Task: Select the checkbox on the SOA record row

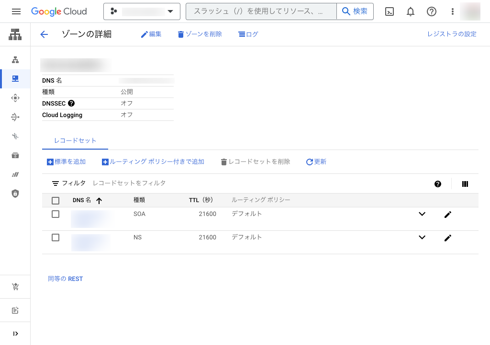Action: 55,214
